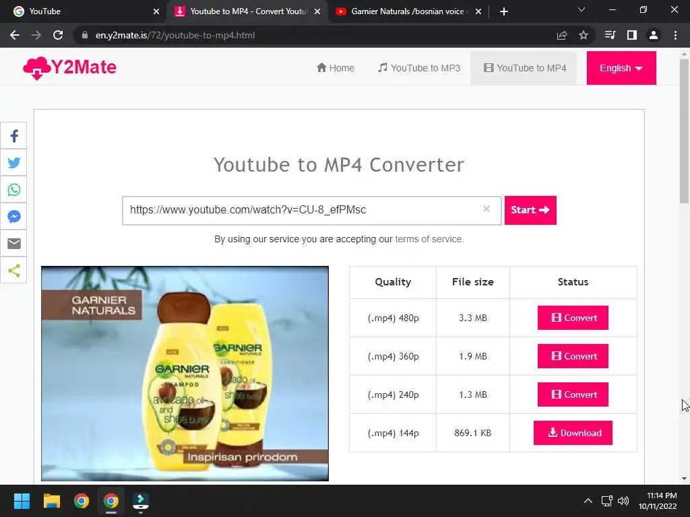Open first Chrome taskbar icon
The image size is (690, 517).
pos(82,501)
